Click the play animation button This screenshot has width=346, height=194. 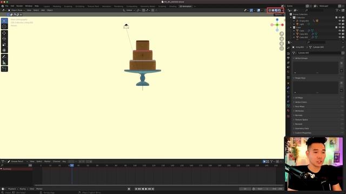click(146, 189)
